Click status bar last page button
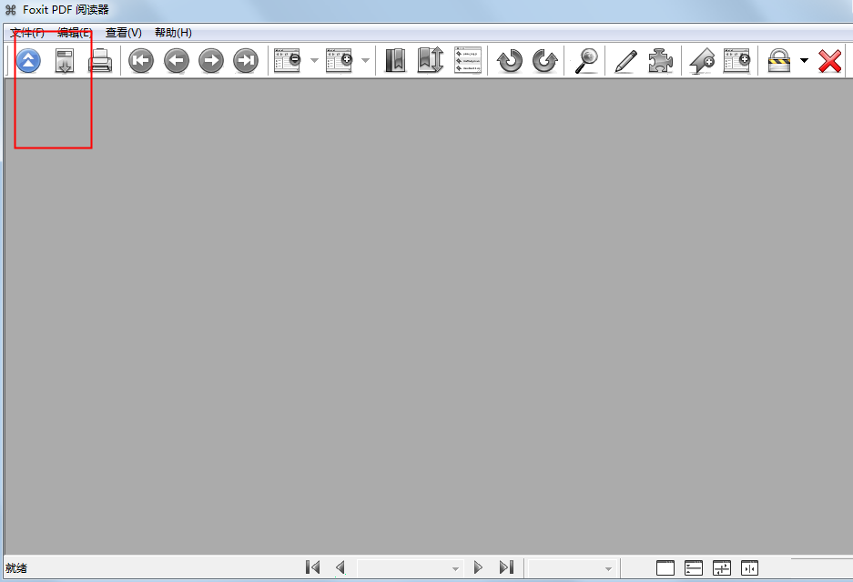Screen dimensions: 853x582 [x=506, y=567]
